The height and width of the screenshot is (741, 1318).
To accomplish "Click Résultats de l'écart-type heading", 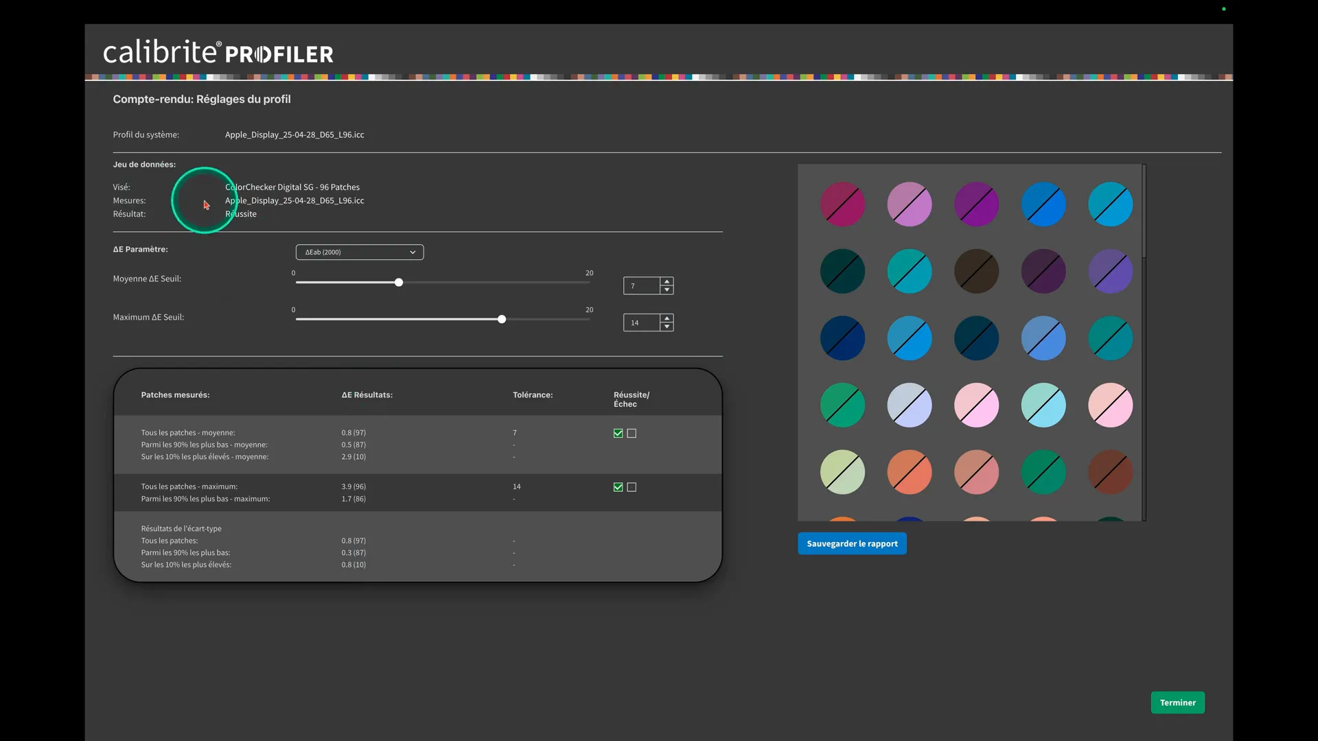I will (x=181, y=529).
